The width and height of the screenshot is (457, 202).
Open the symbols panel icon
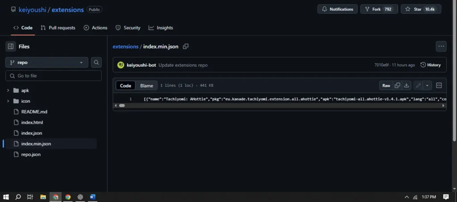(x=439, y=85)
